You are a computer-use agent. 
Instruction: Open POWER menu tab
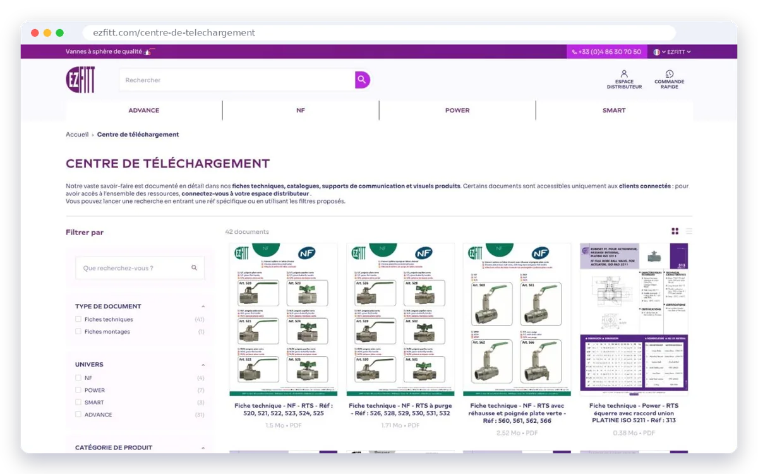click(457, 110)
